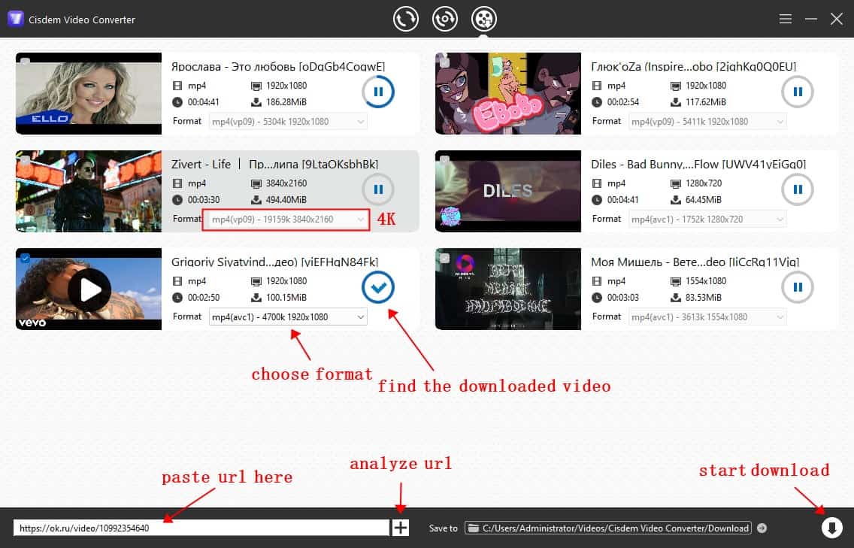Uncheck the Grigoriy Siyatvind video checkbox
This screenshot has width=854, height=548.
25,258
